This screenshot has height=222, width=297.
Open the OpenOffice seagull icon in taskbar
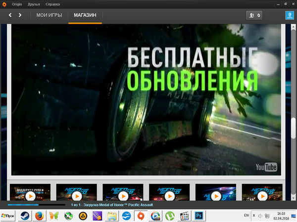[126, 216]
